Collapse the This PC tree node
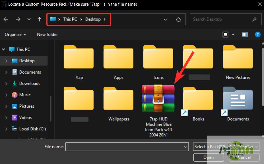Viewport: 264px width, 164px height. pos(3,49)
